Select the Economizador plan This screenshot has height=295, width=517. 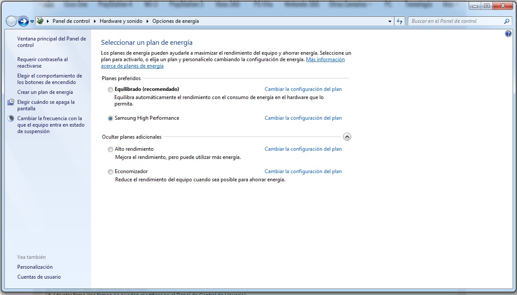click(110, 172)
